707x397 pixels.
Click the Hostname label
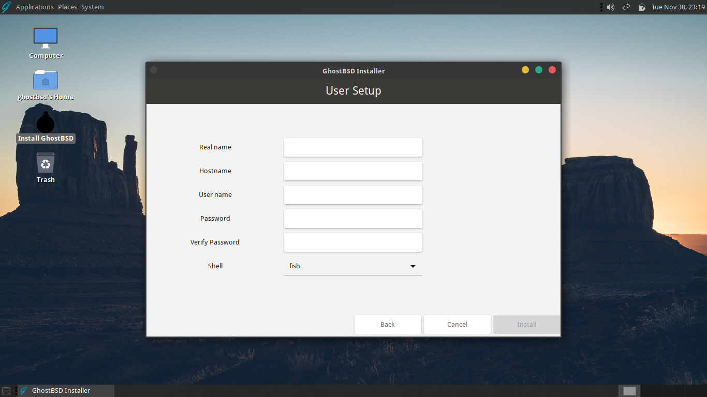pos(215,171)
